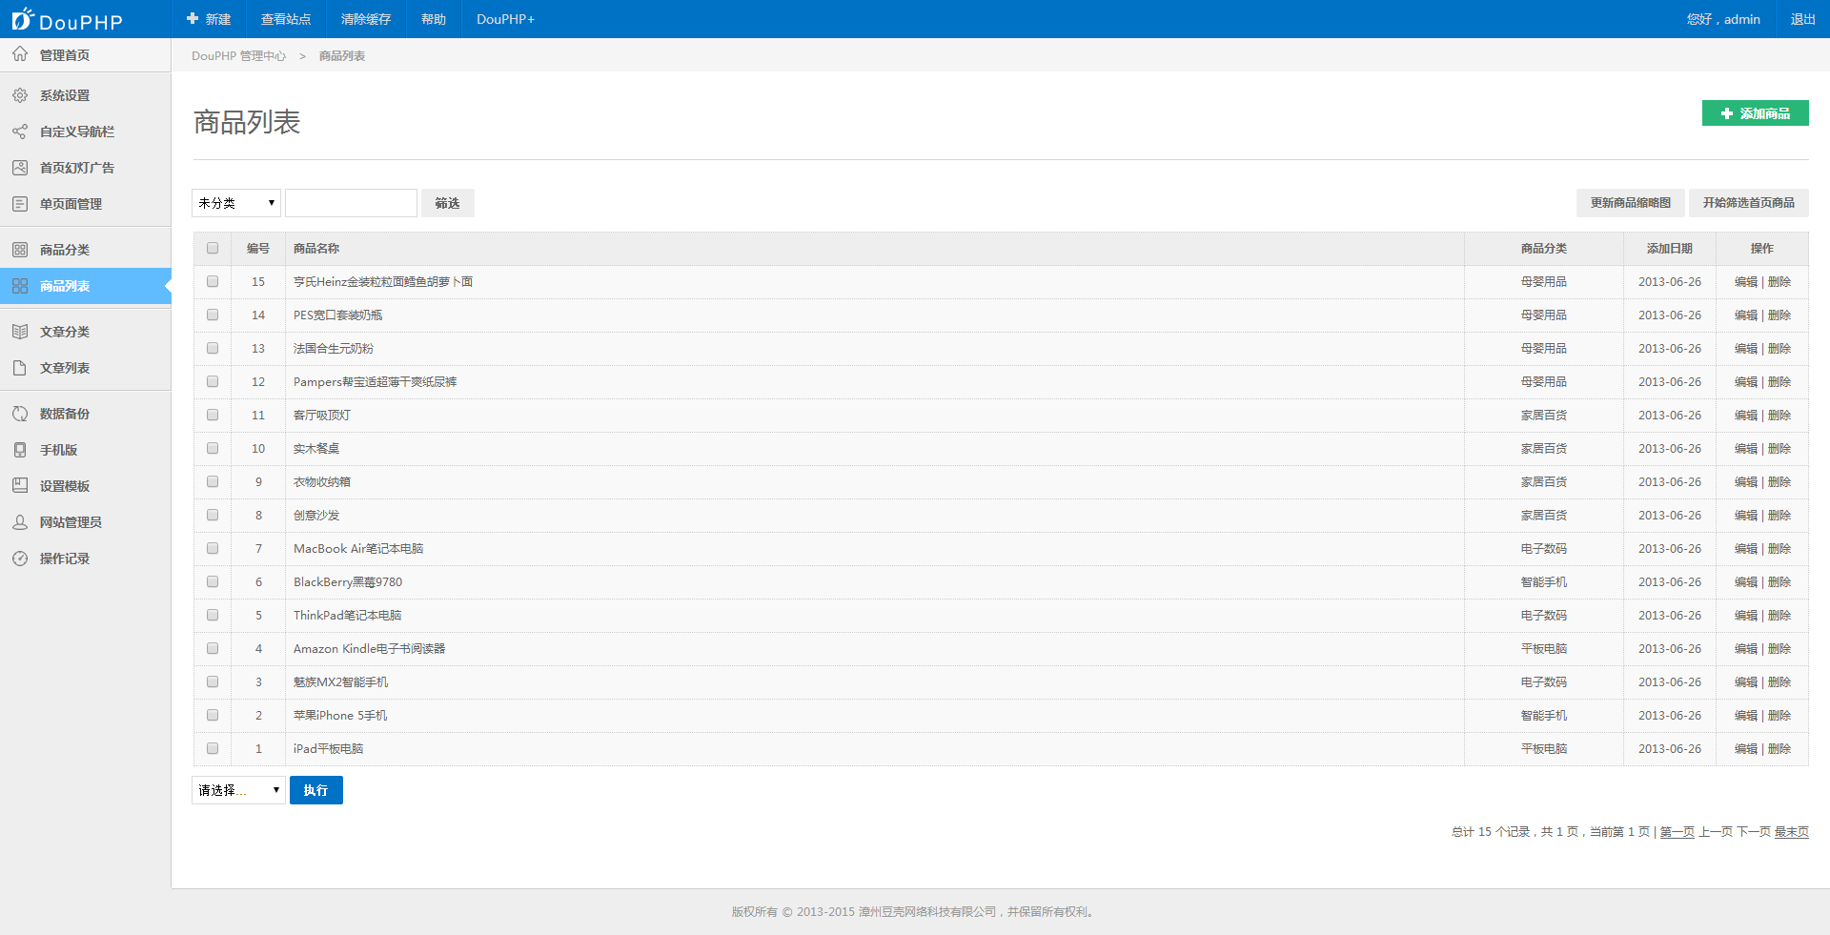Click DouPHP 管理中心 breadcrumb link
1830x935 pixels.
coord(238,56)
